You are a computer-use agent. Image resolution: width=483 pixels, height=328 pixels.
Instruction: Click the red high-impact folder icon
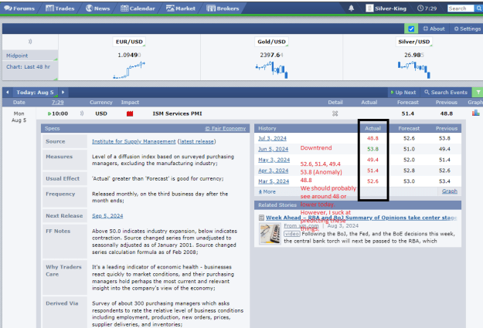tap(130, 113)
